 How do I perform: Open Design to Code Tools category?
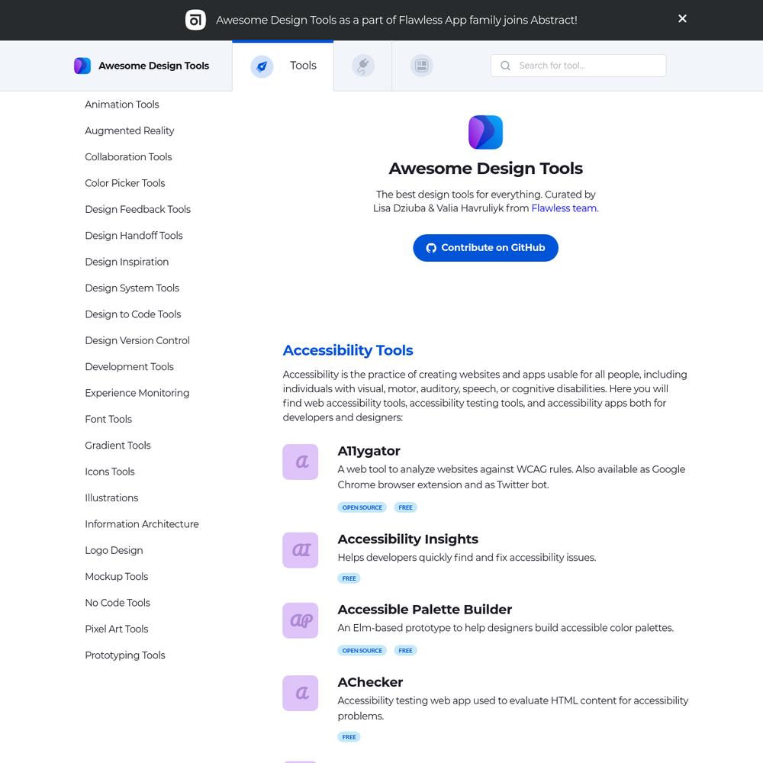click(x=133, y=315)
